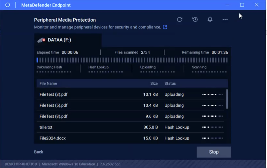Image resolution: width=267 pixels, height=168 pixels.
Task: Select the DATAA (F:) drive tab
Action: pos(68,40)
